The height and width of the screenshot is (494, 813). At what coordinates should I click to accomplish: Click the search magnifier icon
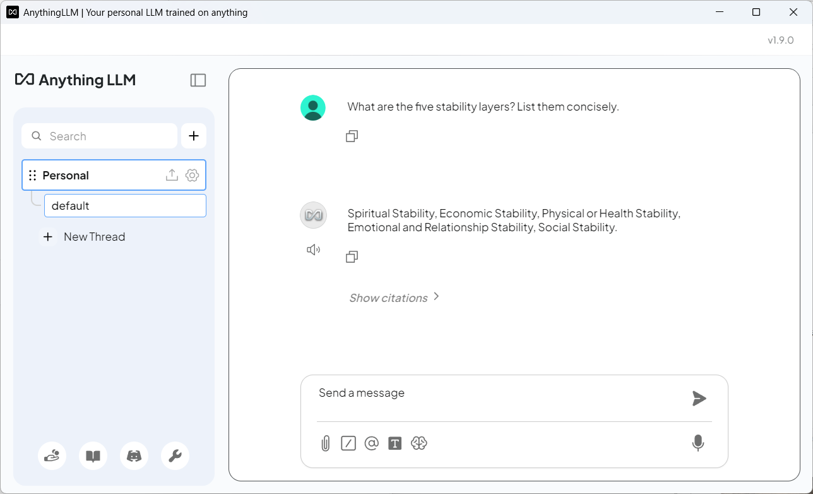pos(37,136)
